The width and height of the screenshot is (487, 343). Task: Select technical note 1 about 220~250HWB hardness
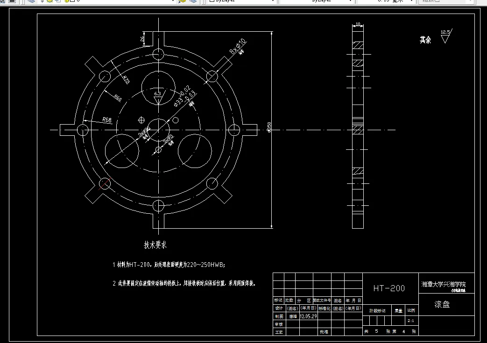pos(169,265)
